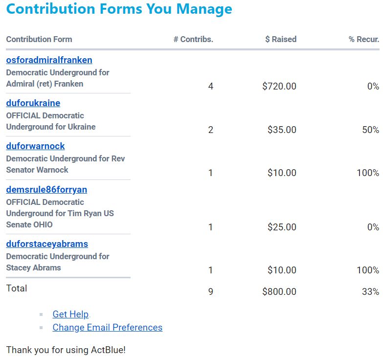
Task: Select the $800.00 total raised value
Action: (x=279, y=291)
